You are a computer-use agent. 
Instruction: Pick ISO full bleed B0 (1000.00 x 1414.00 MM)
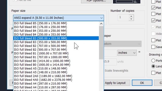56,65
